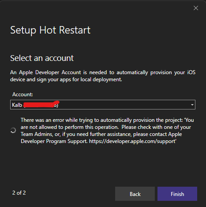
Task: Click the word "iOS" in the description
Action: (191, 72)
